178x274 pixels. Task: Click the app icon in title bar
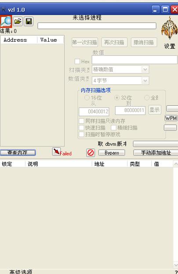point(3,9)
